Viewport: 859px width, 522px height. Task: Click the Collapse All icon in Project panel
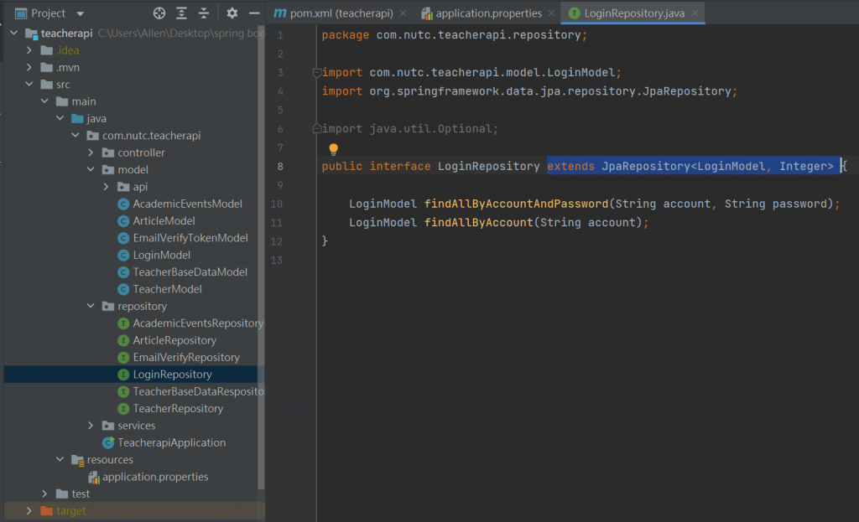click(204, 13)
